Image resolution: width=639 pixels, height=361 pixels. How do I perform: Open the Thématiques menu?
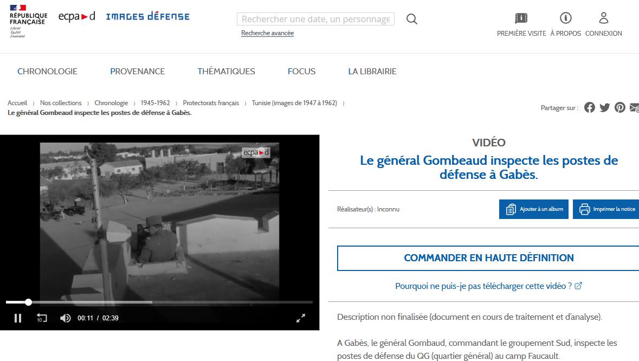point(226,71)
